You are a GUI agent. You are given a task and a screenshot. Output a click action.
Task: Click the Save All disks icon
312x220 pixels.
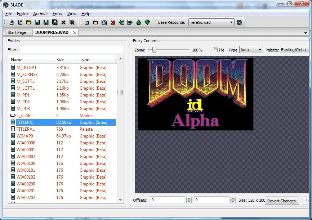coord(55,22)
